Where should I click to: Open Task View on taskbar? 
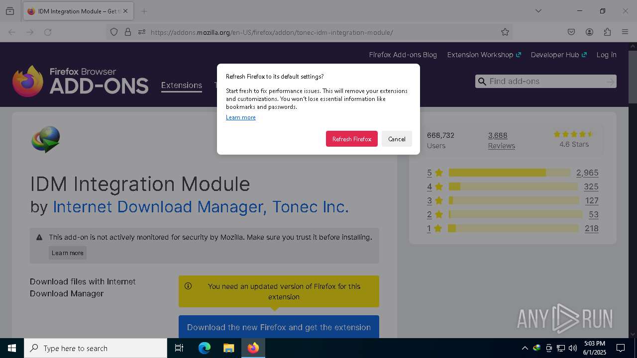(179, 348)
